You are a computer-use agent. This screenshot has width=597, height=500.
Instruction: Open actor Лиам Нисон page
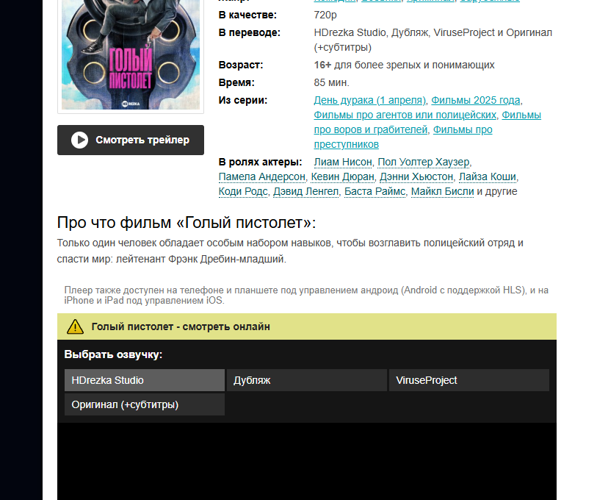click(x=343, y=162)
